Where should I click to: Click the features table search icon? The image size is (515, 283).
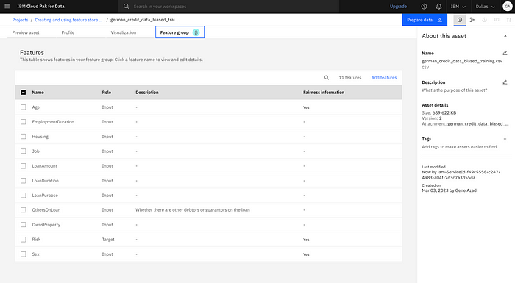[x=327, y=78]
